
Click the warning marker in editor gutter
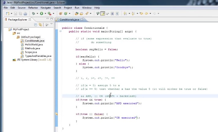(x=57, y=114)
